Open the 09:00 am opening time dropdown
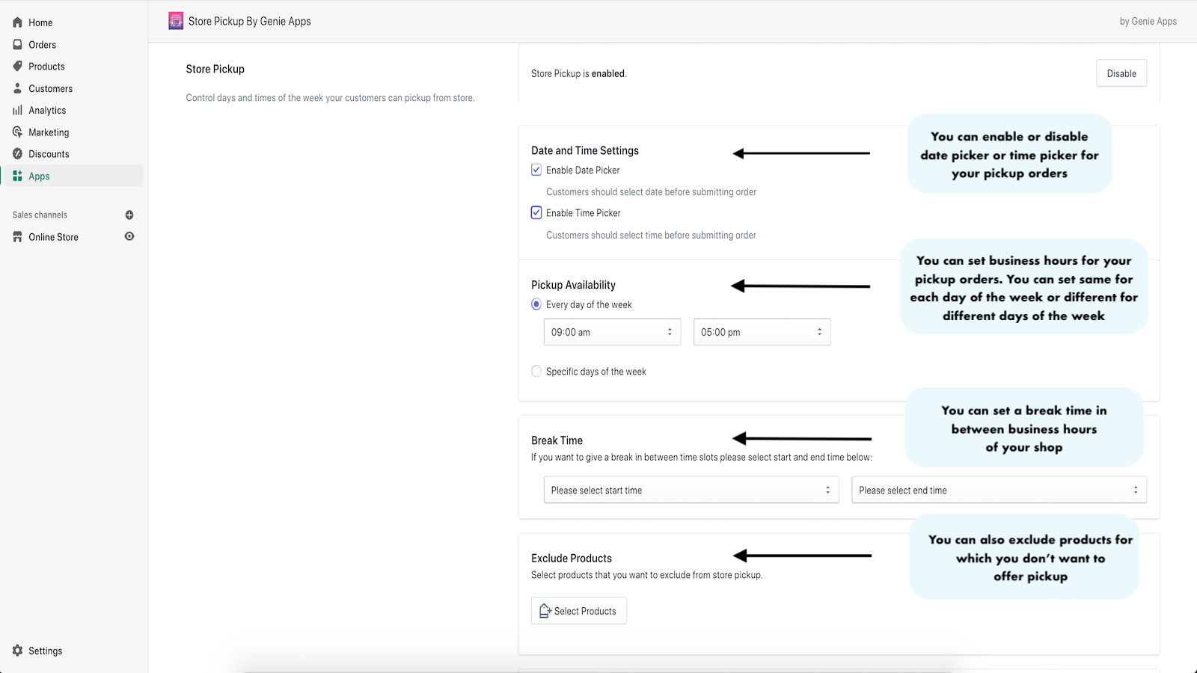 [x=612, y=332]
